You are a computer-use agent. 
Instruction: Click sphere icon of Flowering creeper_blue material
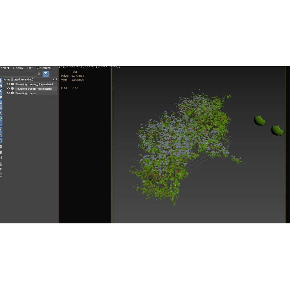coord(12,84)
